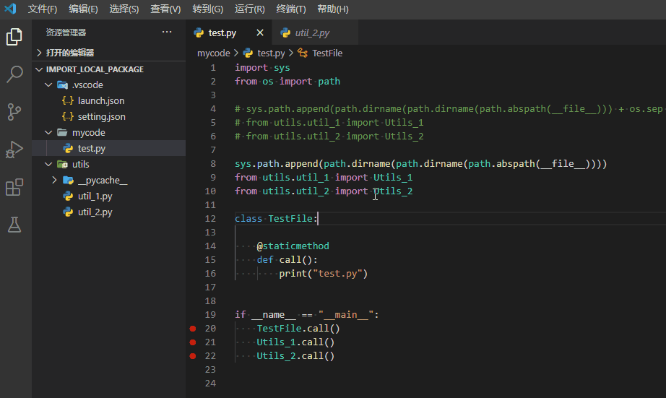Collapse the utils folder
Image resolution: width=666 pixels, height=398 pixels.
click(49, 165)
